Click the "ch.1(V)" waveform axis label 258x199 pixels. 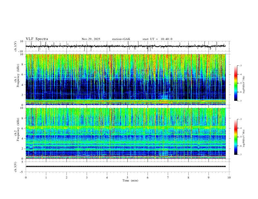(x=16, y=46)
